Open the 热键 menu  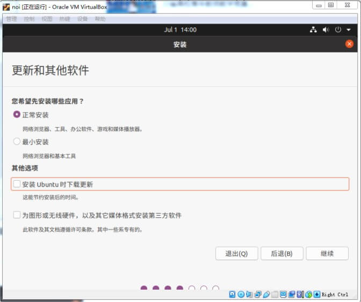tap(64, 19)
